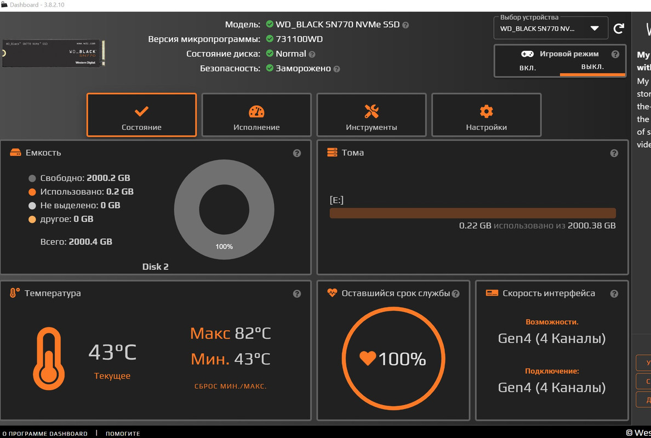Click the volumes icon beside Тома
Viewport: 651px width, 438px height.
pos(332,152)
